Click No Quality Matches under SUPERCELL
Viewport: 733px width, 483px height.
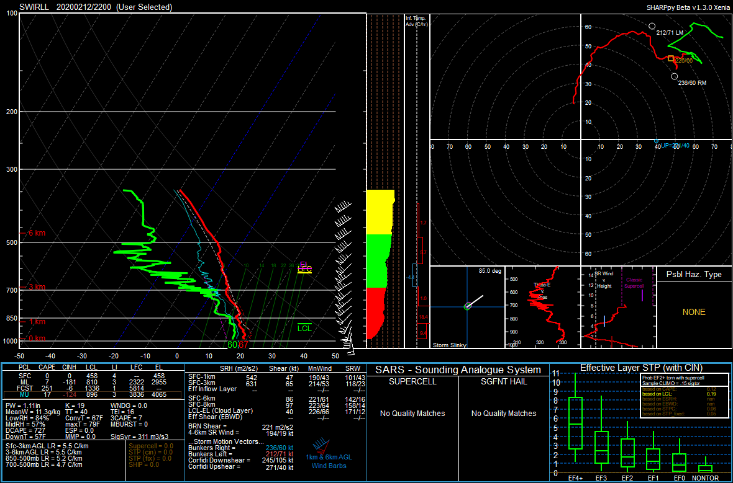pyautogui.click(x=412, y=414)
